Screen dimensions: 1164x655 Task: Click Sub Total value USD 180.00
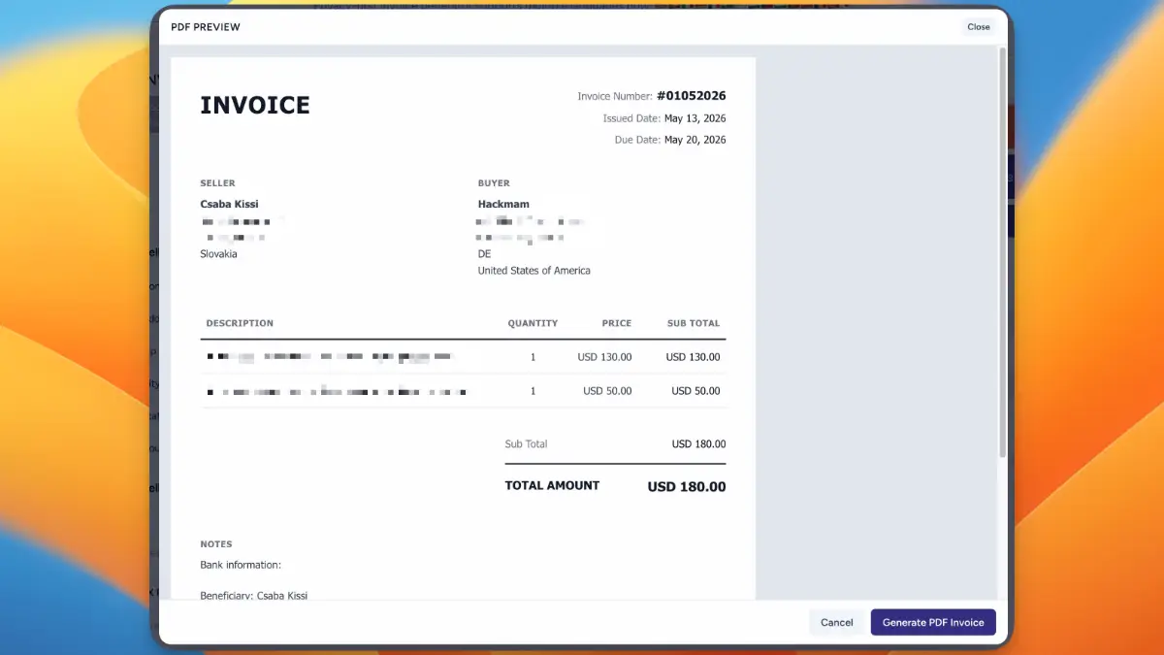coord(698,444)
